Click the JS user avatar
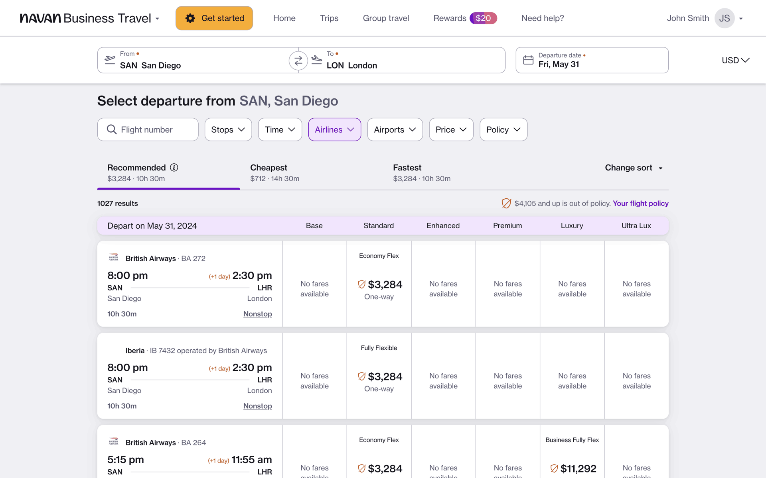Screen dimensions: 766x478 pyautogui.click(x=725, y=18)
